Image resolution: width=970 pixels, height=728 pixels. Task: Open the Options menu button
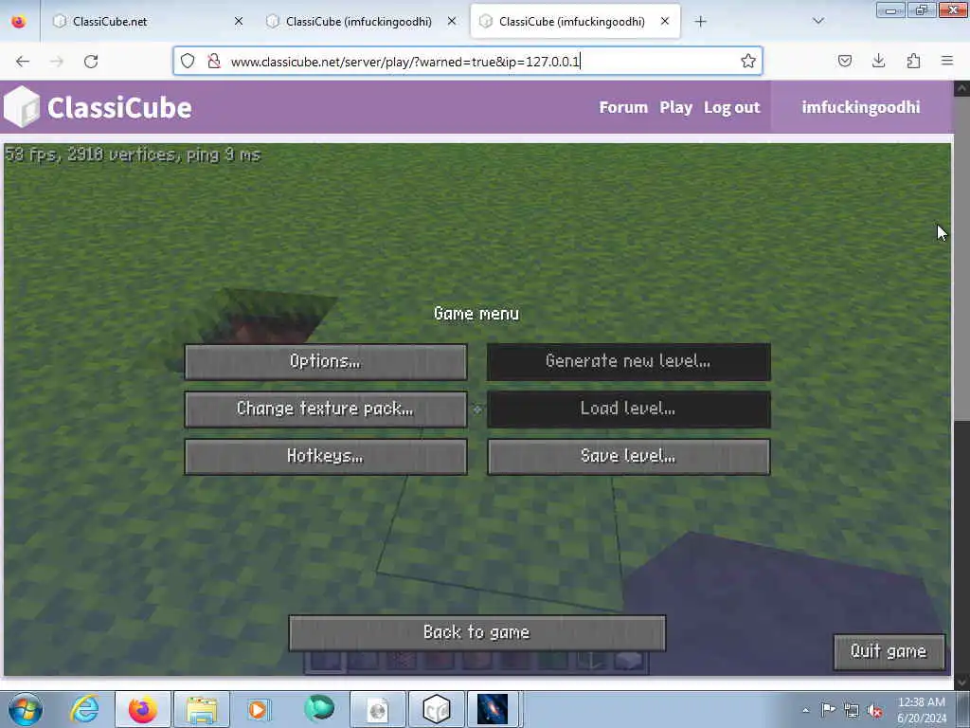pyautogui.click(x=326, y=361)
